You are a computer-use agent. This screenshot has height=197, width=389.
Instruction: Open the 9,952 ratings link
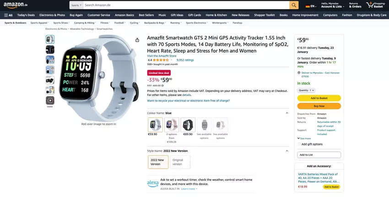[x=185, y=60]
